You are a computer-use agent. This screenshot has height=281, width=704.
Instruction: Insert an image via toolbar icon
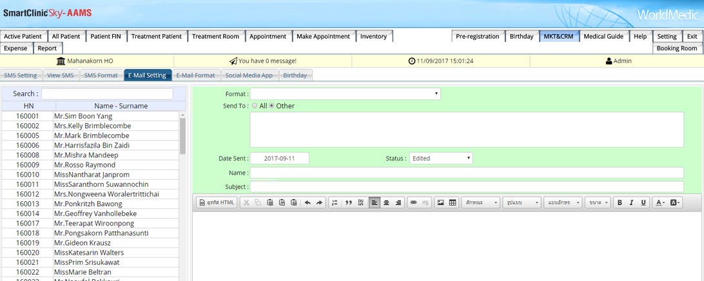[x=441, y=202]
